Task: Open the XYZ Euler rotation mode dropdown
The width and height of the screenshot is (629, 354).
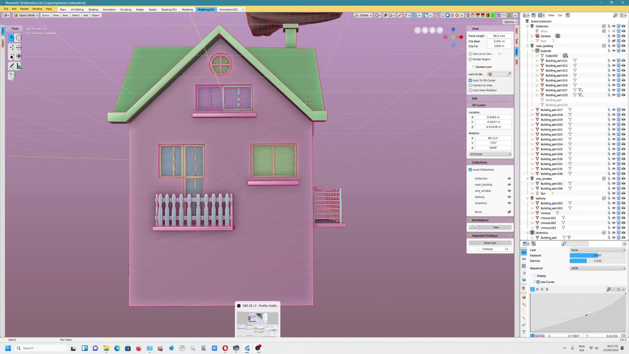Action: click(490, 154)
